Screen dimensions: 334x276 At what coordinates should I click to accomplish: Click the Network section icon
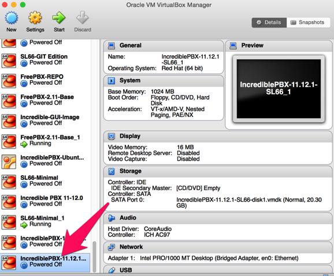(x=111, y=247)
